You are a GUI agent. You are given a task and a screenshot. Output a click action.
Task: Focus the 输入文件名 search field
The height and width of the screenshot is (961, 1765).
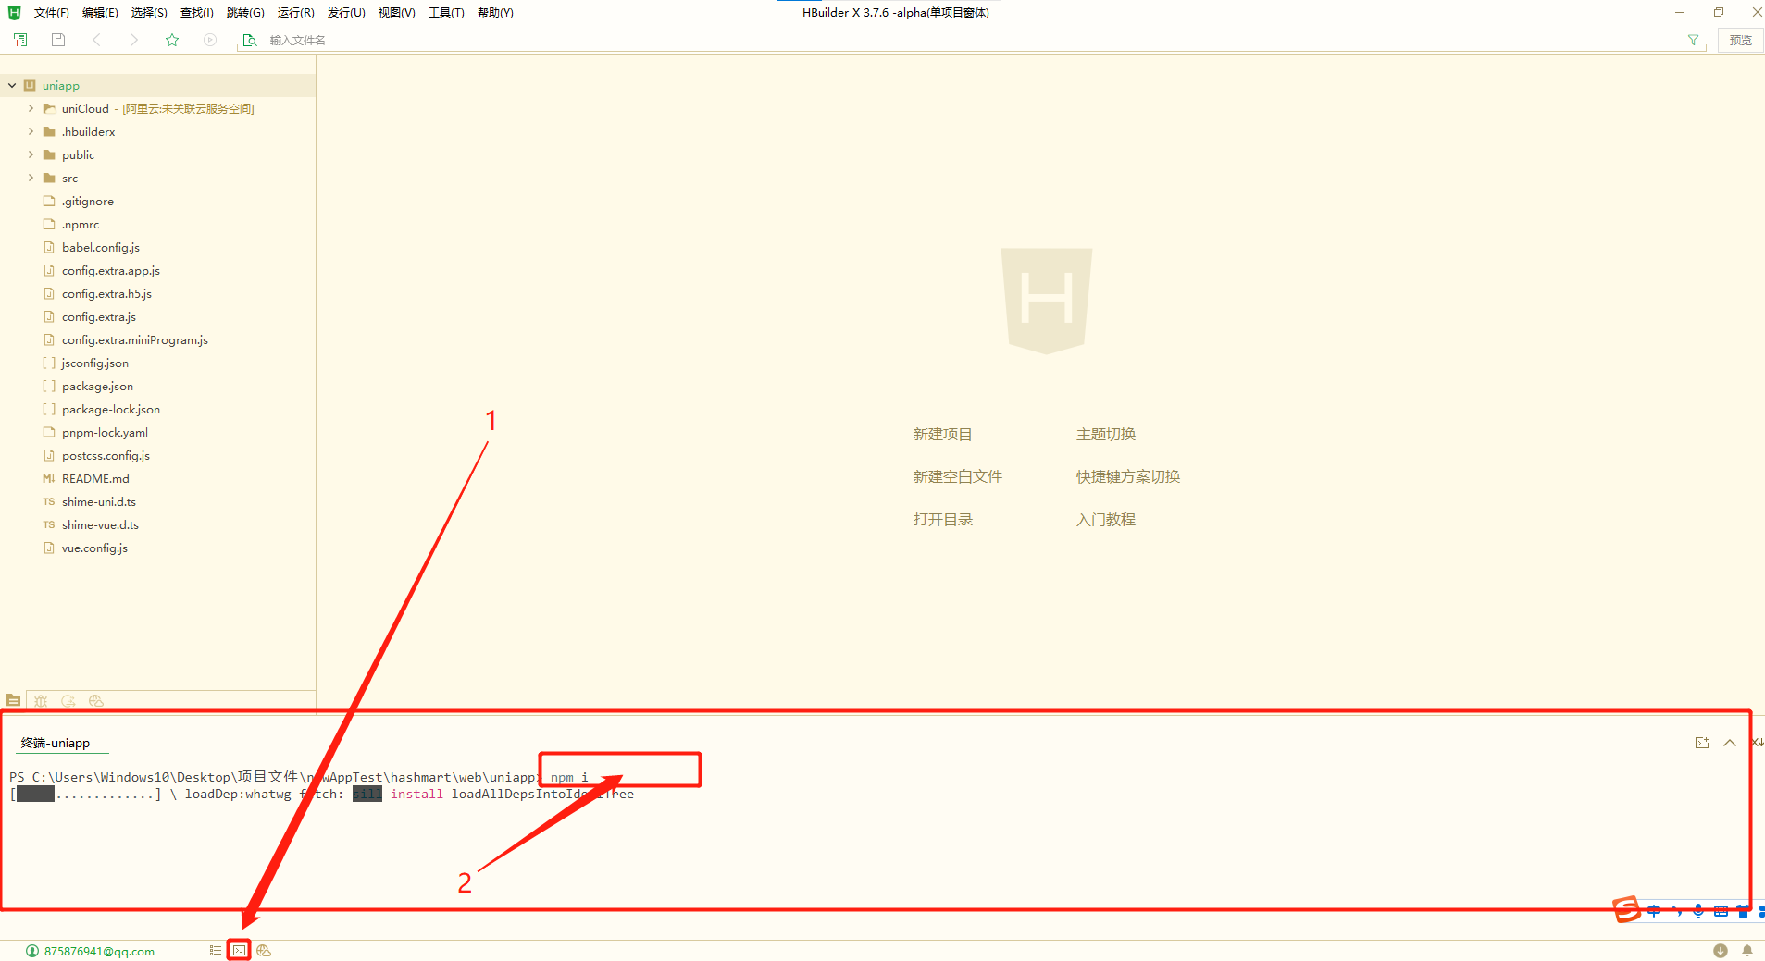[972, 40]
